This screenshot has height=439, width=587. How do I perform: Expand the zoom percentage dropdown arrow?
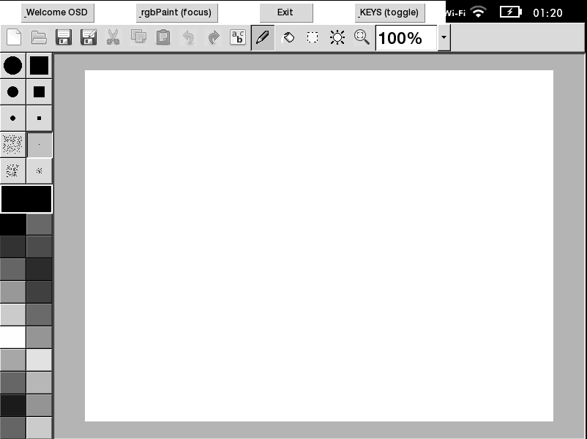(x=444, y=37)
